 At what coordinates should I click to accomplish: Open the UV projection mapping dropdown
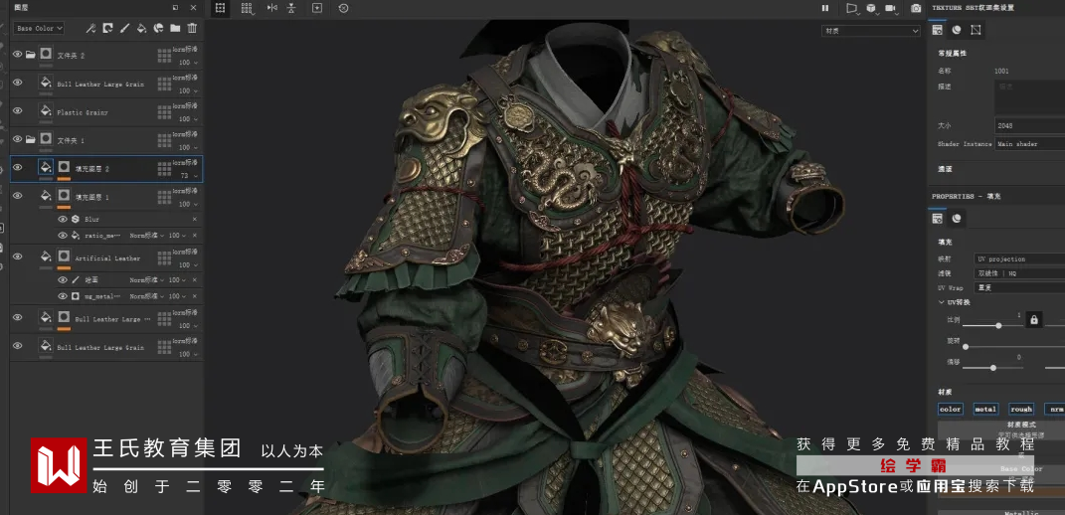click(1019, 258)
